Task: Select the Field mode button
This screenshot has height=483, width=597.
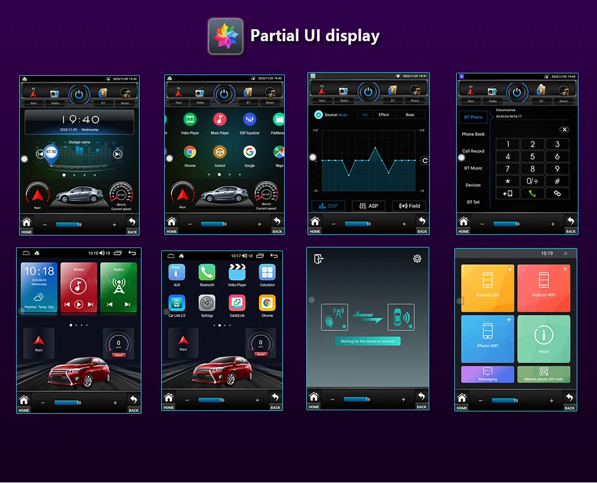Action: coord(410,206)
